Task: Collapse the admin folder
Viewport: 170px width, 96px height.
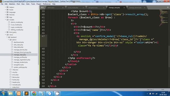Action: 8,40
